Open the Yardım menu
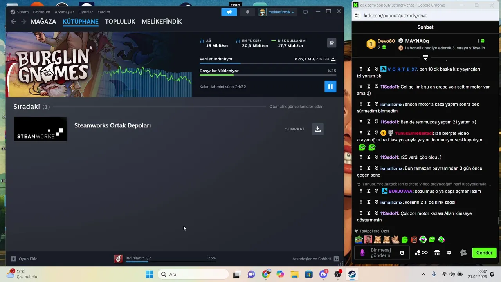The height and width of the screenshot is (282, 501). (104, 12)
